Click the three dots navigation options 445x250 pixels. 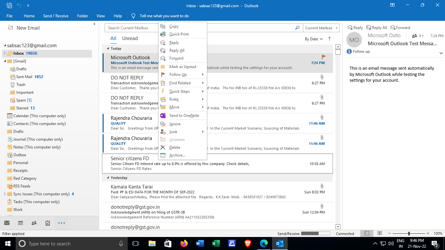[62, 223]
